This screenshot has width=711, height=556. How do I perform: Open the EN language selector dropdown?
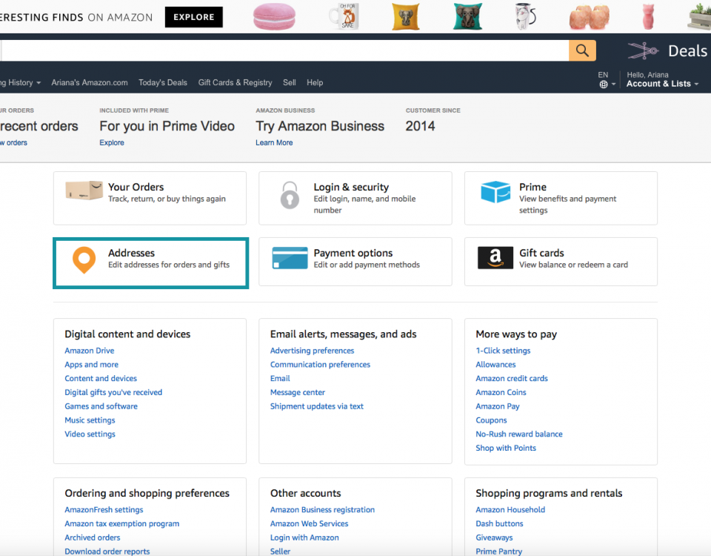(x=607, y=79)
